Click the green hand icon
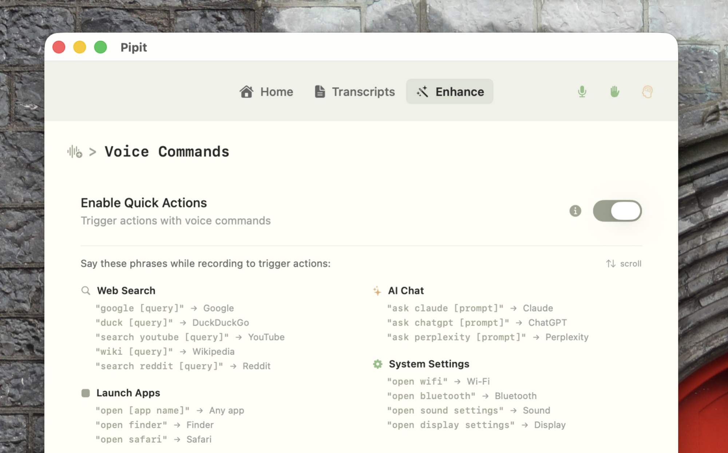Image resolution: width=728 pixels, height=453 pixels. point(614,92)
